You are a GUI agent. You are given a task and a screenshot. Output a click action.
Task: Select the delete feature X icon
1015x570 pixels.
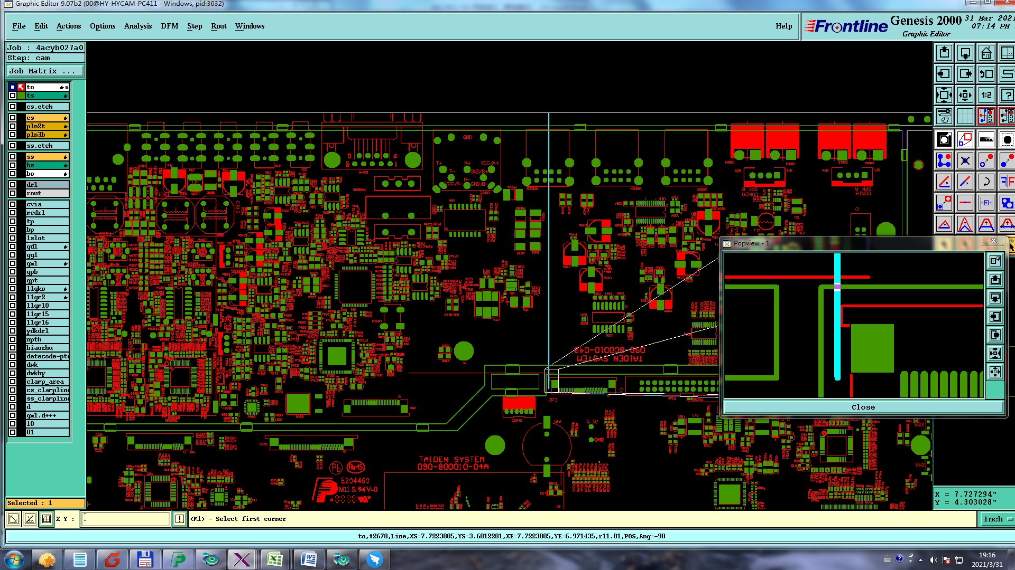[x=965, y=160]
